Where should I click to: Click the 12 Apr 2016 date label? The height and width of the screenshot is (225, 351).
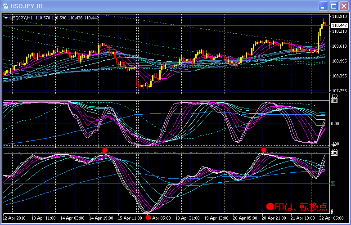14,218
